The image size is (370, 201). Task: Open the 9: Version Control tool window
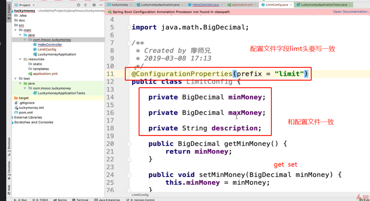[x=140, y=199]
